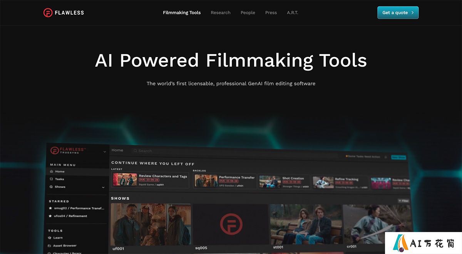Image resolution: width=462 pixels, height=254 pixels.
Task: Click the Flawless logo in the site header
Action: pyautogui.click(x=64, y=12)
